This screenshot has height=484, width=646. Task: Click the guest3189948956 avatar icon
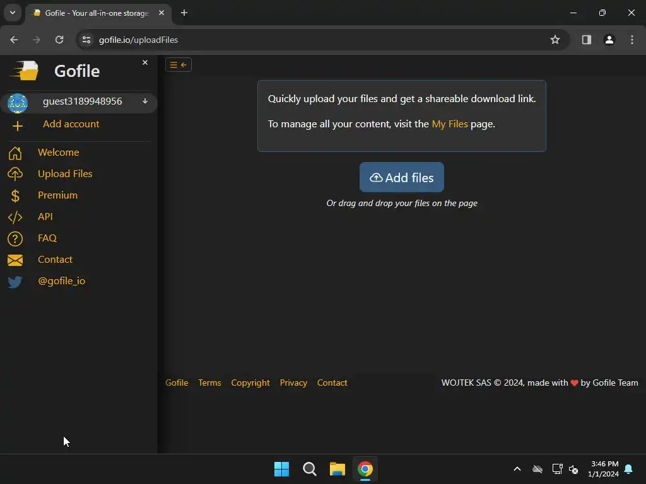click(x=17, y=103)
